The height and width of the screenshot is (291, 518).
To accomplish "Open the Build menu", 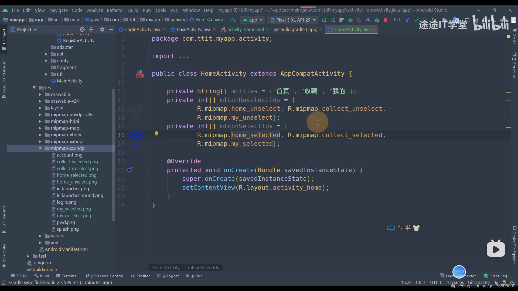I will (x=133, y=10).
